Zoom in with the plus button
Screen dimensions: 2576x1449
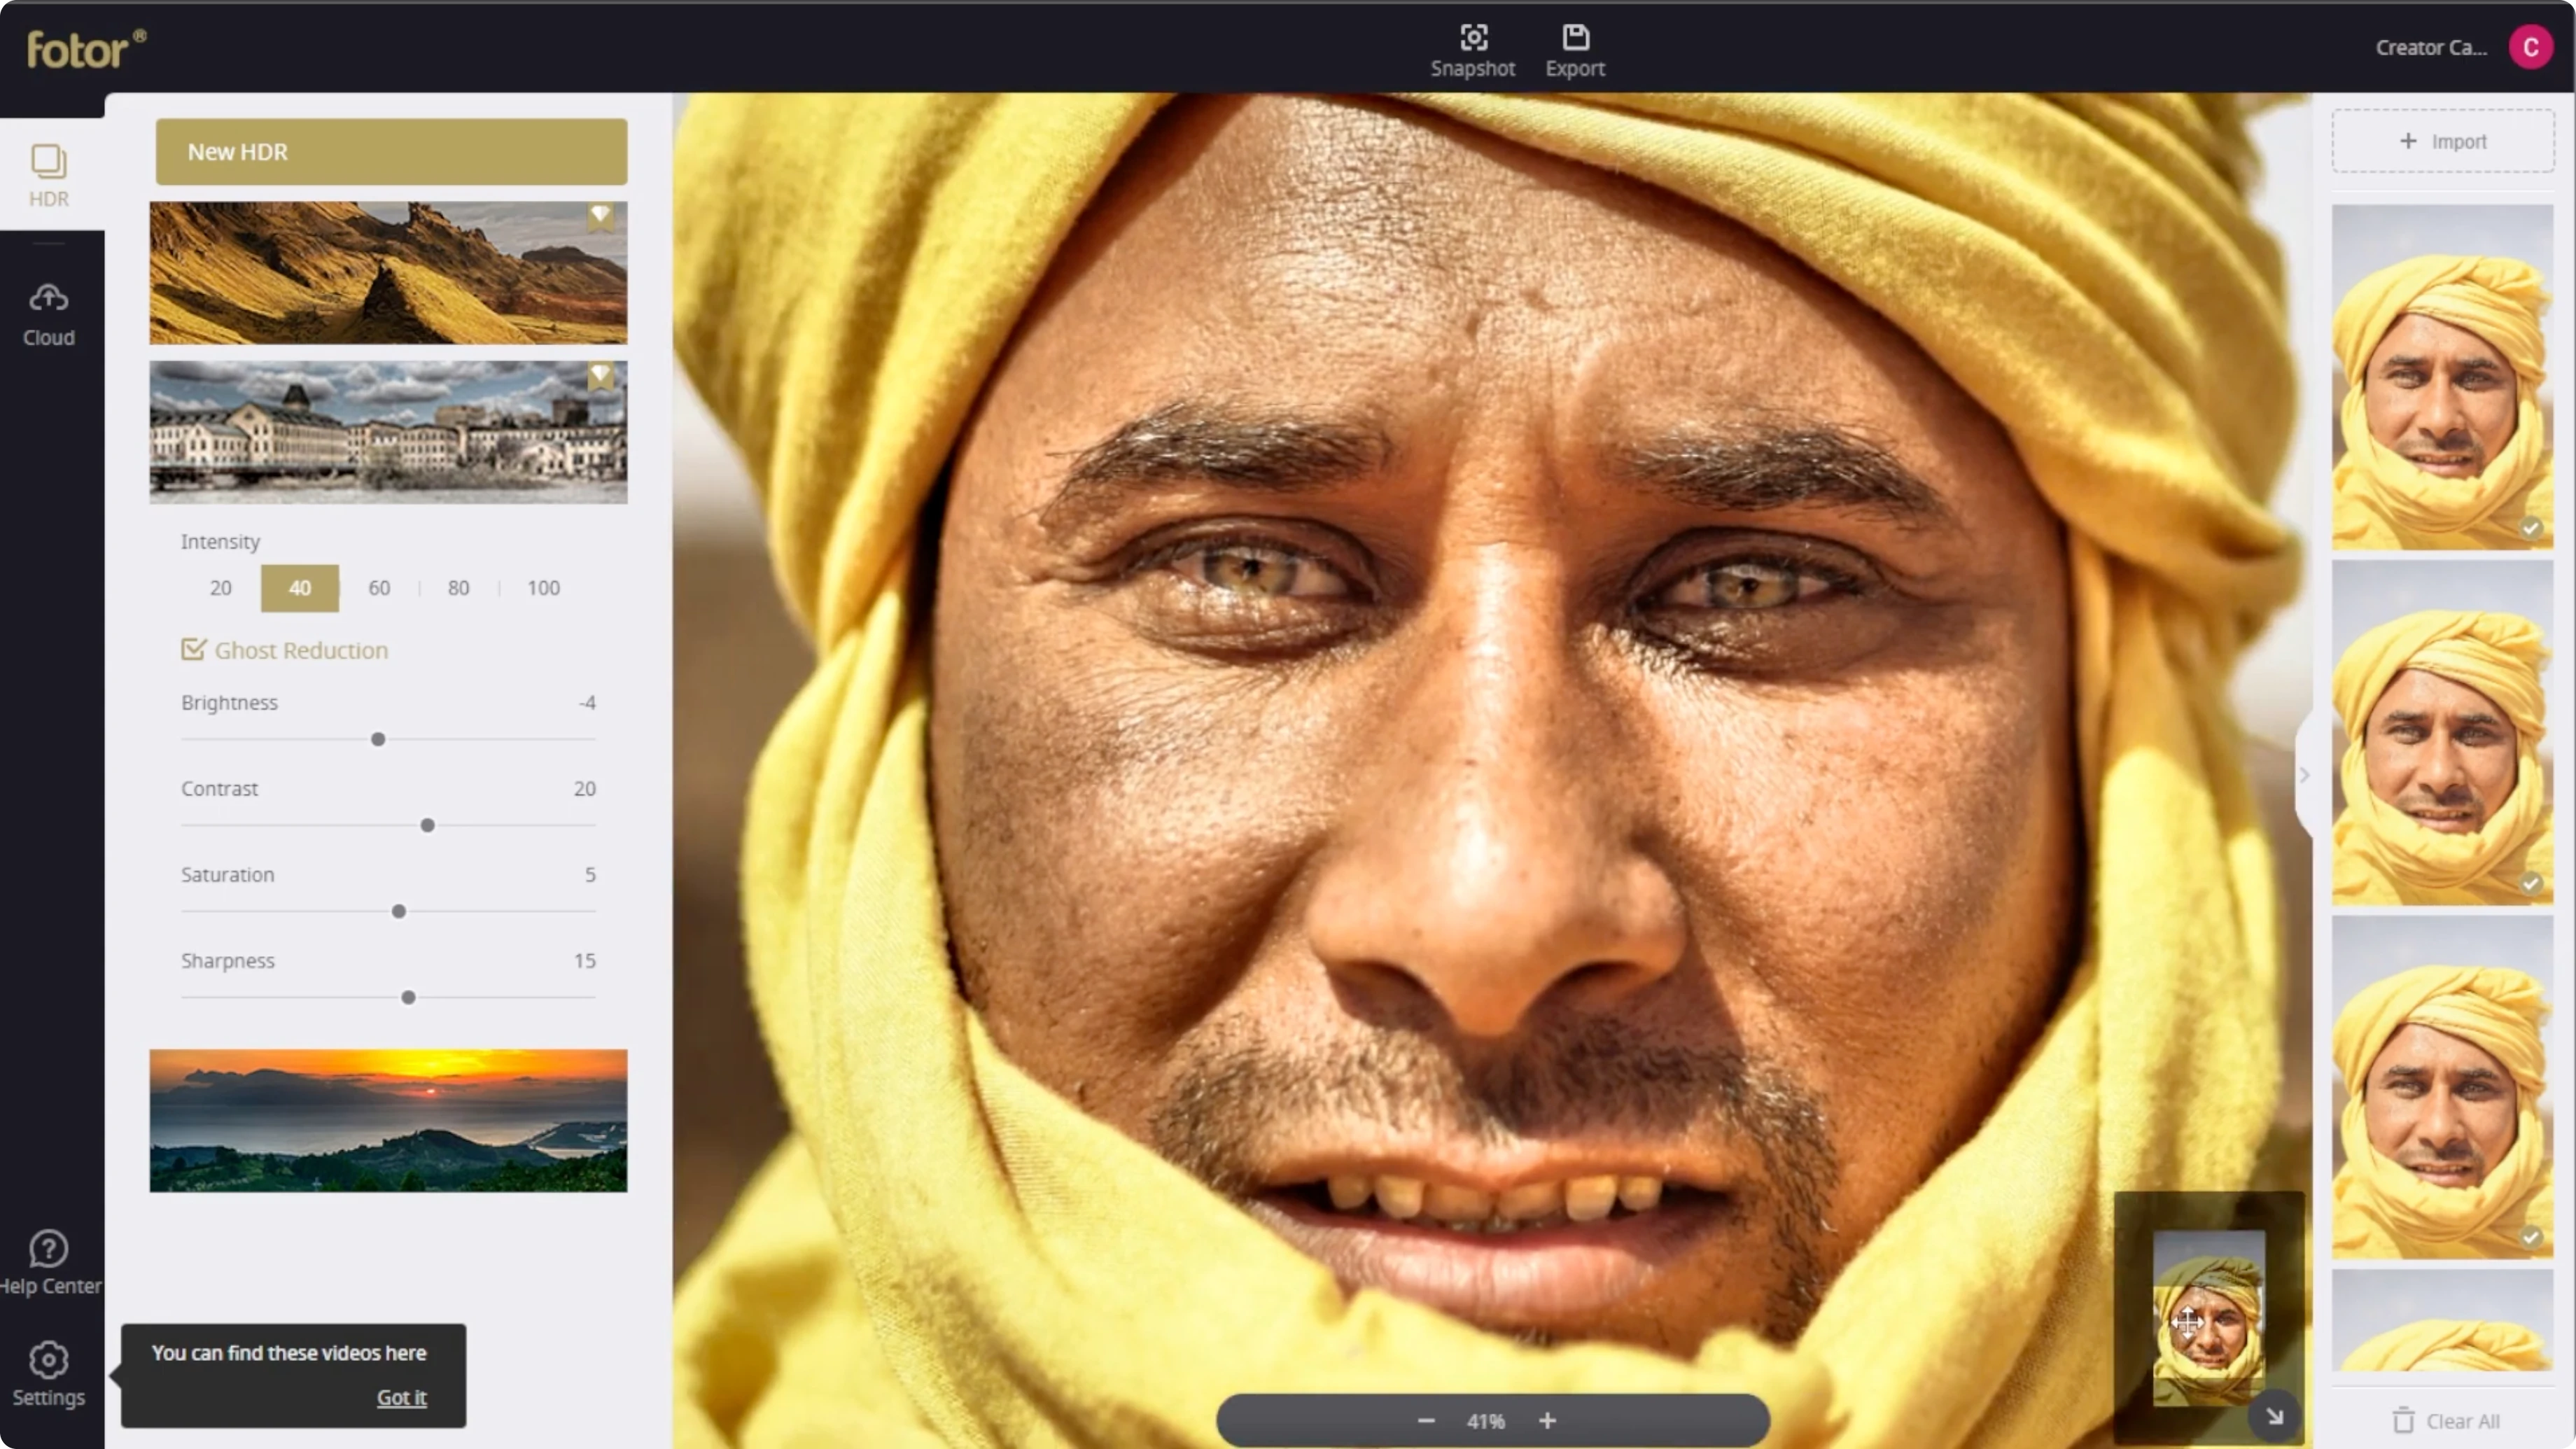(x=1547, y=1420)
